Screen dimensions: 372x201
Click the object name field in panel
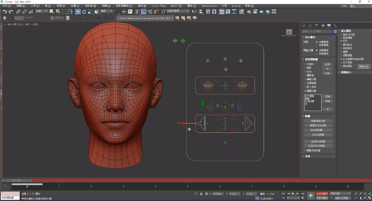(317, 31)
